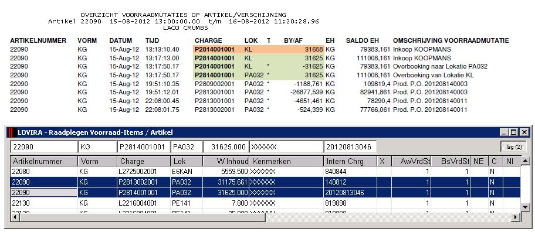The height and width of the screenshot is (232, 535).
Task: Click the Lok field showing PA032
Action: click(187, 147)
